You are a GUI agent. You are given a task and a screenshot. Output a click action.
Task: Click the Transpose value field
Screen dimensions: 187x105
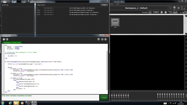pyautogui.click(x=150, y=13)
